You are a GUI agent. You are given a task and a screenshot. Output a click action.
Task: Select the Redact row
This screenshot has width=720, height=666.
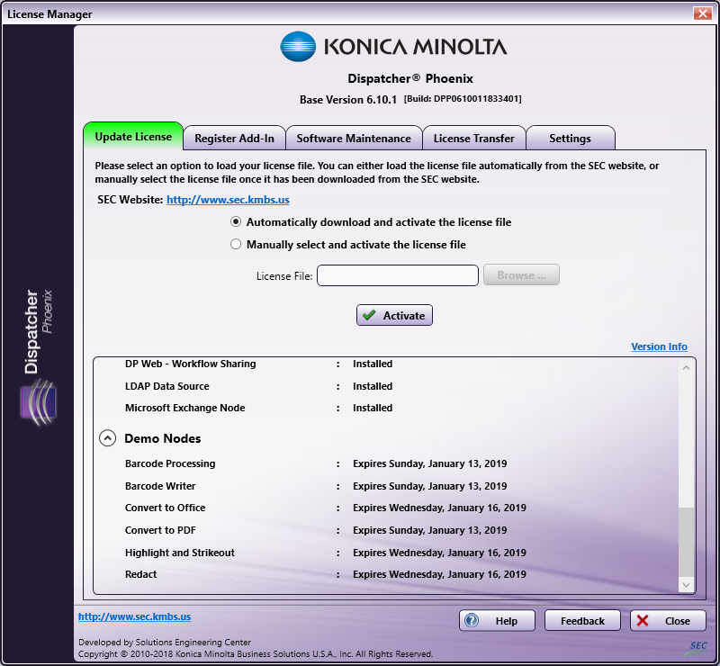pyautogui.click(x=326, y=574)
